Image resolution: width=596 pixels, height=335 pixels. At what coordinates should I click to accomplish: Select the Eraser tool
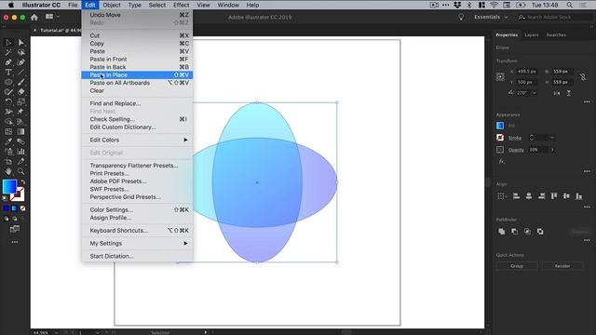20,91
